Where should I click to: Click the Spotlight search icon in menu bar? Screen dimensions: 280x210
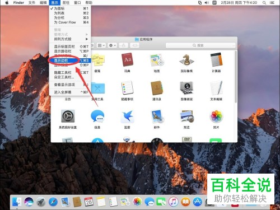click(x=264, y=3)
